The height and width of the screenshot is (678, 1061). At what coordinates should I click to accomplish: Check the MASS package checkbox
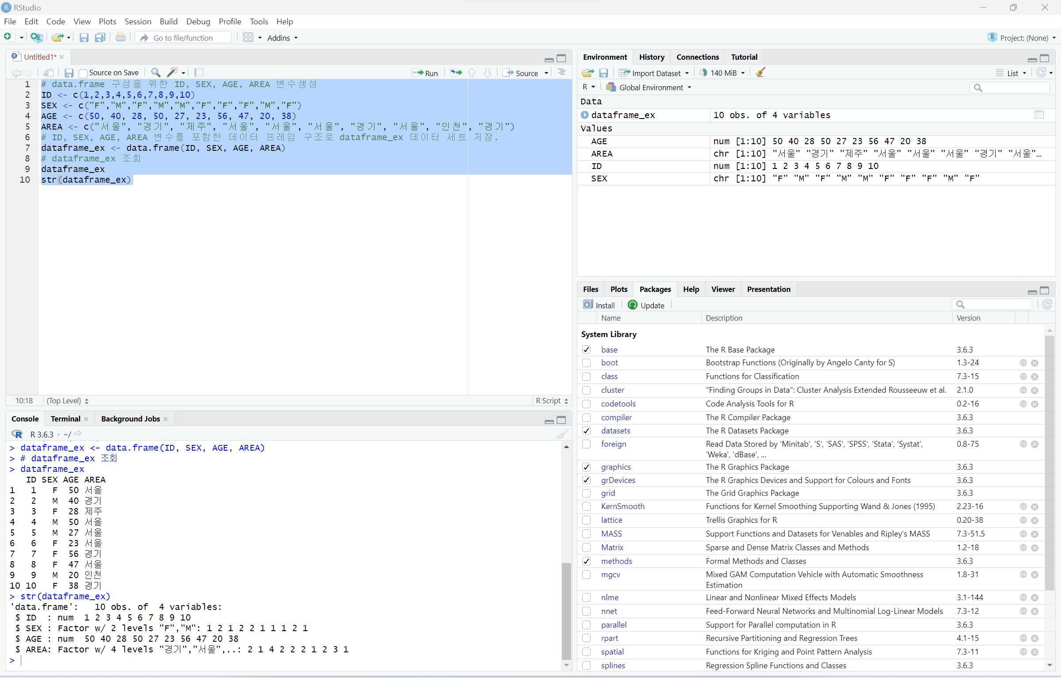coord(586,534)
